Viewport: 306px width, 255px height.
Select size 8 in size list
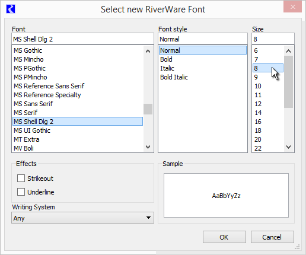click(x=268, y=68)
